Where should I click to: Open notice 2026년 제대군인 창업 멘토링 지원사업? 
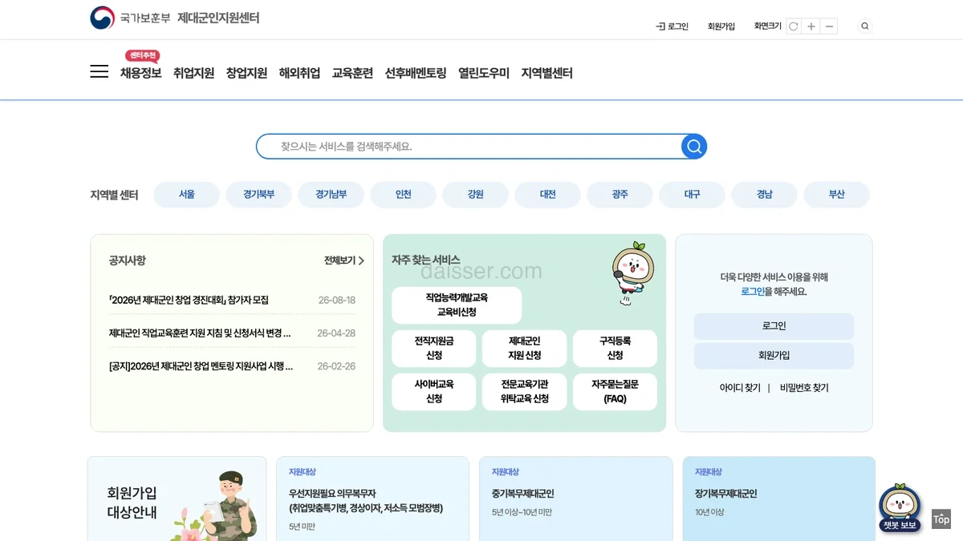201,366
